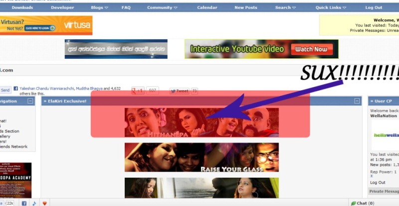Open the Quick Links dropdown

[x=331, y=7]
